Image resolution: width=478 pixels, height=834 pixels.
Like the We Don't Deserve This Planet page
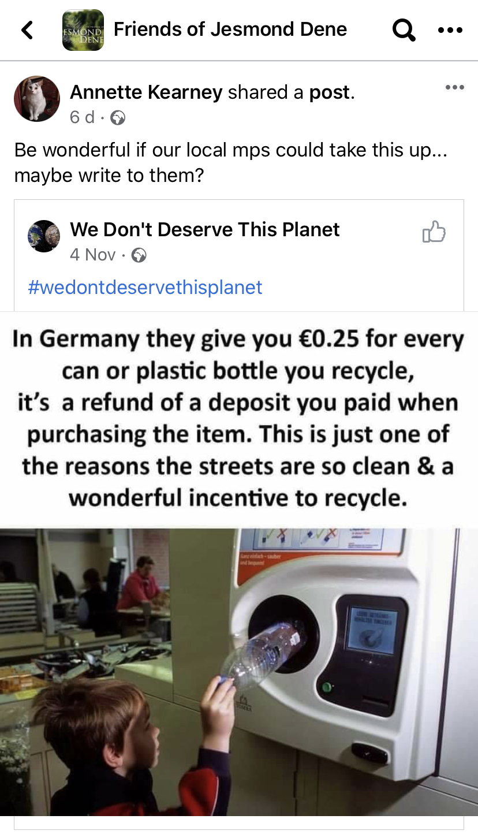(434, 232)
